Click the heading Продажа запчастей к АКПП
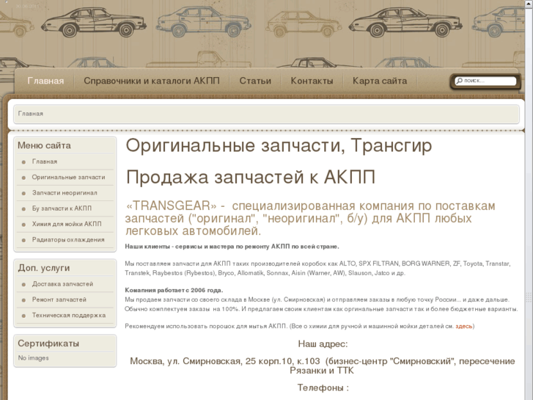The height and width of the screenshot is (400, 533). coord(251,178)
